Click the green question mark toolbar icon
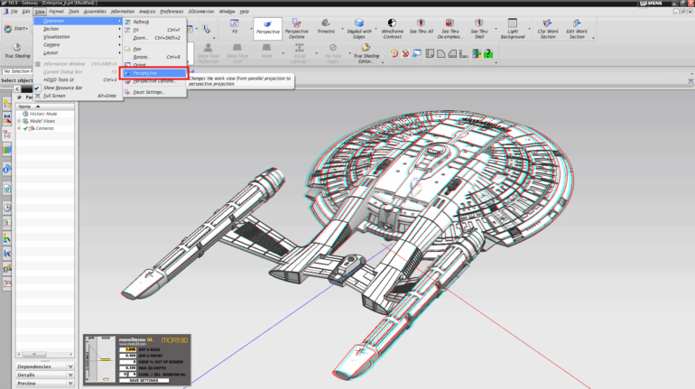695x389 pixels. tap(488, 53)
